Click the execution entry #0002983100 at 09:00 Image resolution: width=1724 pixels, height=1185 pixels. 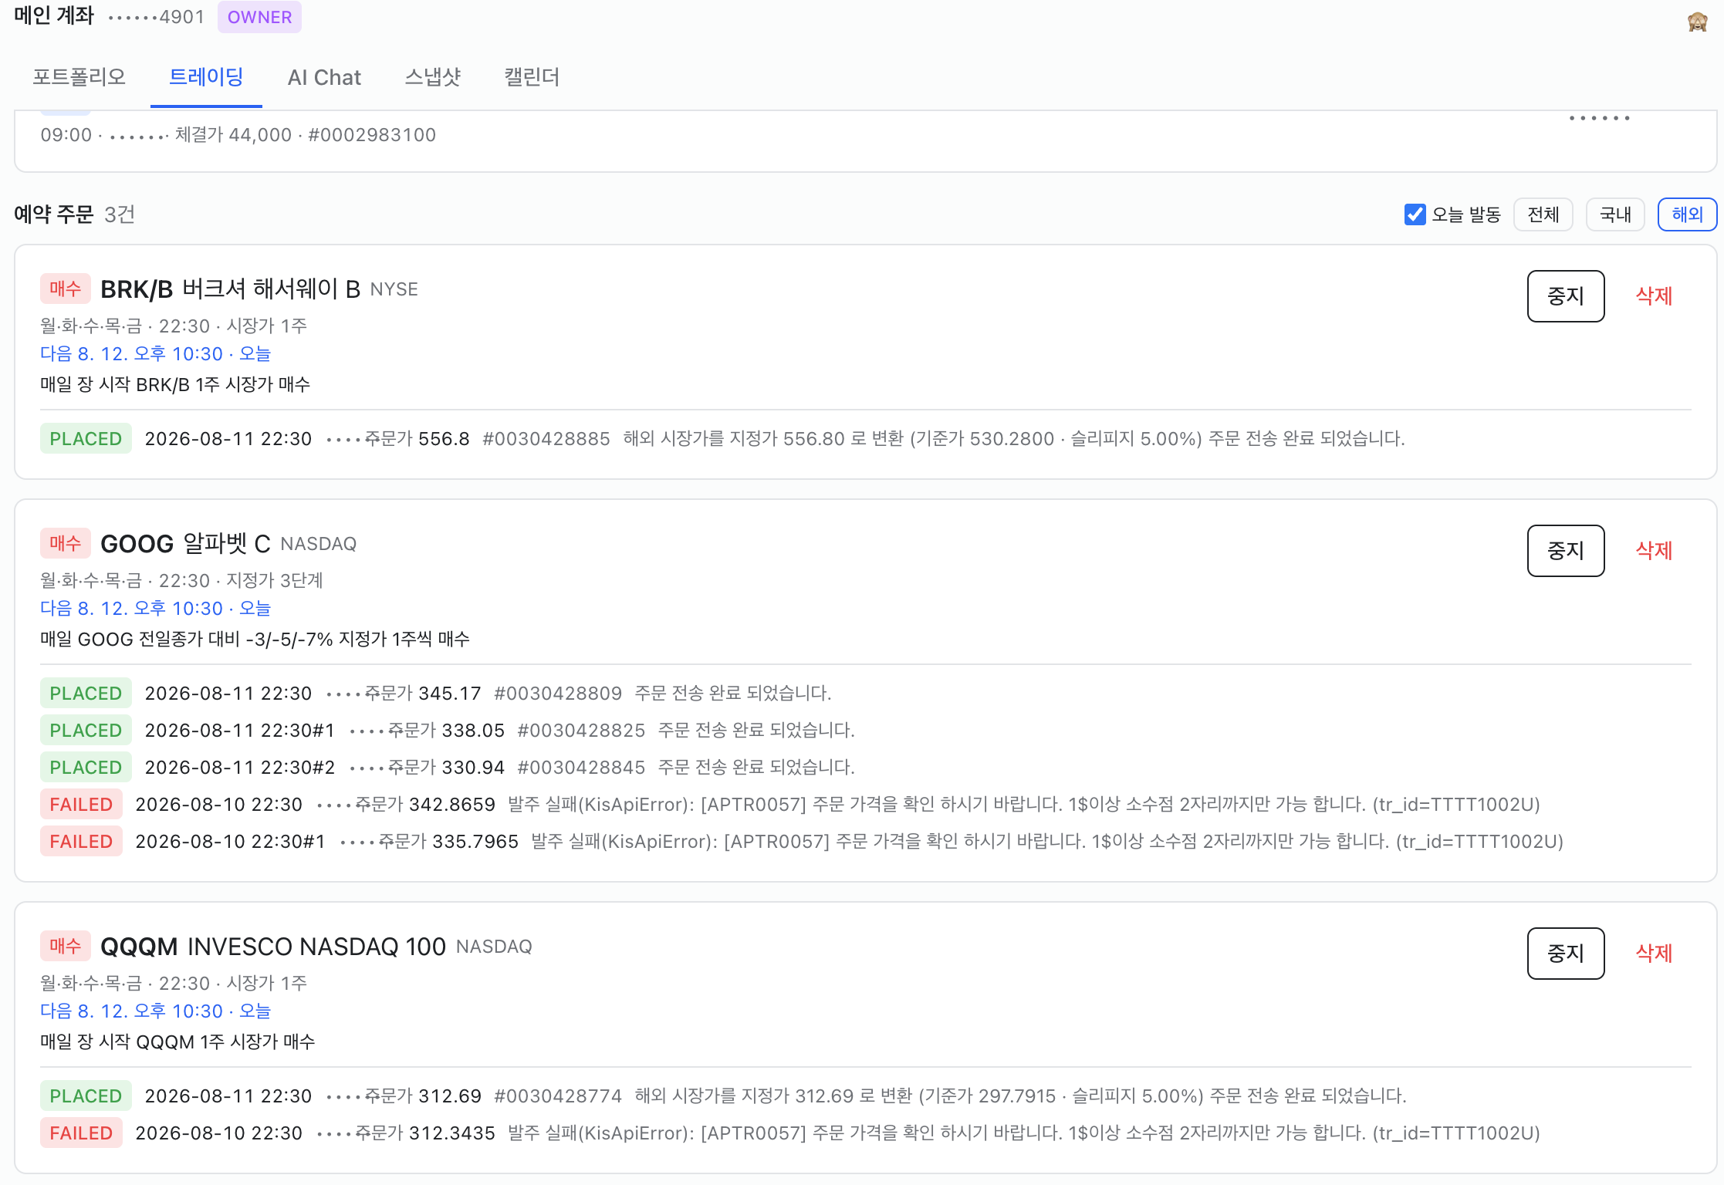238,135
